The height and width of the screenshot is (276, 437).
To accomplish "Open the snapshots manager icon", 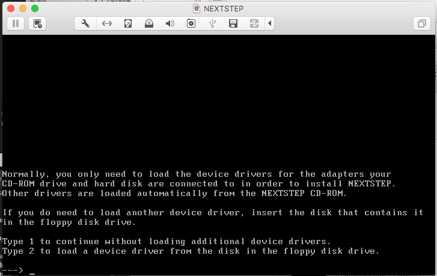I will pos(37,23).
